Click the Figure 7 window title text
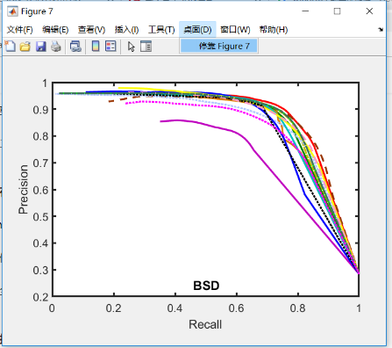The height and width of the screenshot is (348, 392). pyautogui.click(x=37, y=11)
